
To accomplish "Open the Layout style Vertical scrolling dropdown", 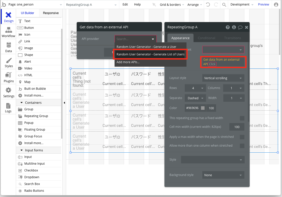I will (x=223, y=78).
